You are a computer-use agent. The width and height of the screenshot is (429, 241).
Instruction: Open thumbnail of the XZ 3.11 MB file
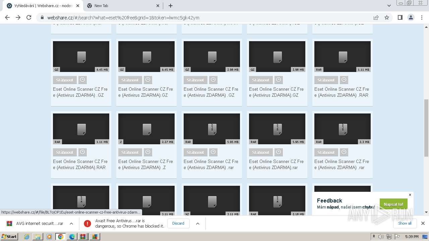pos(212,201)
